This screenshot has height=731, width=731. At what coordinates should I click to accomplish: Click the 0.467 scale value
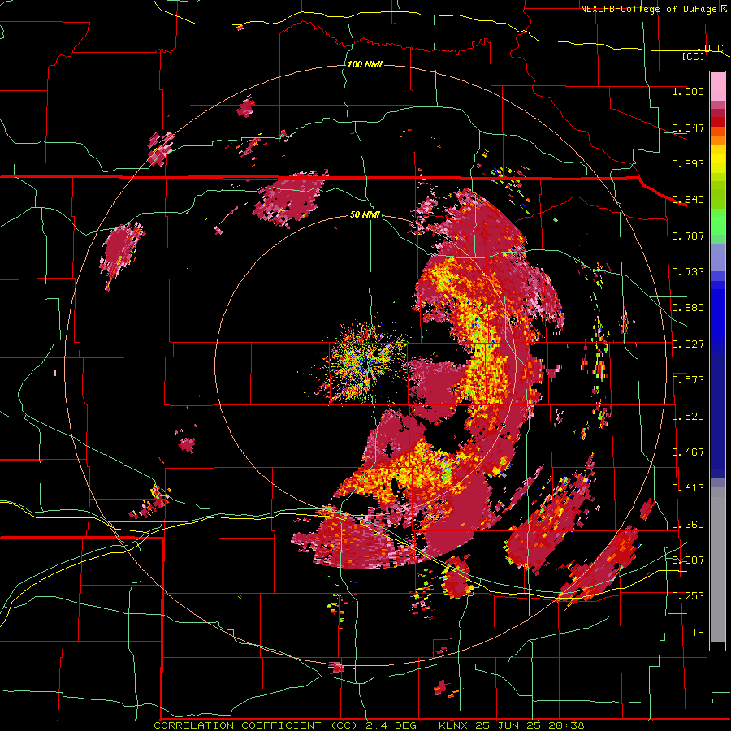pos(688,452)
